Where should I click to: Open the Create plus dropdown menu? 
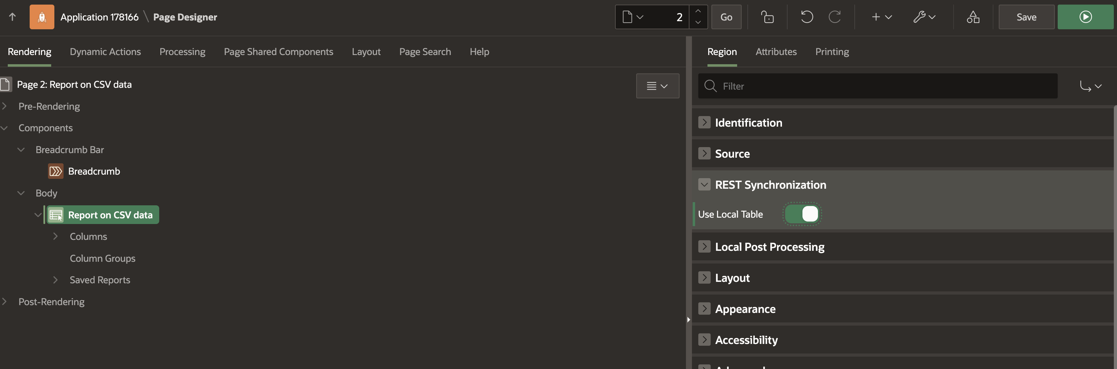[882, 17]
